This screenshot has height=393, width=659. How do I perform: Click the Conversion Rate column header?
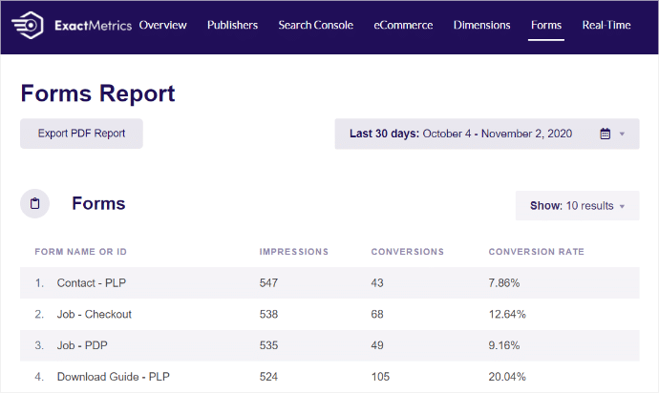(x=537, y=252)
